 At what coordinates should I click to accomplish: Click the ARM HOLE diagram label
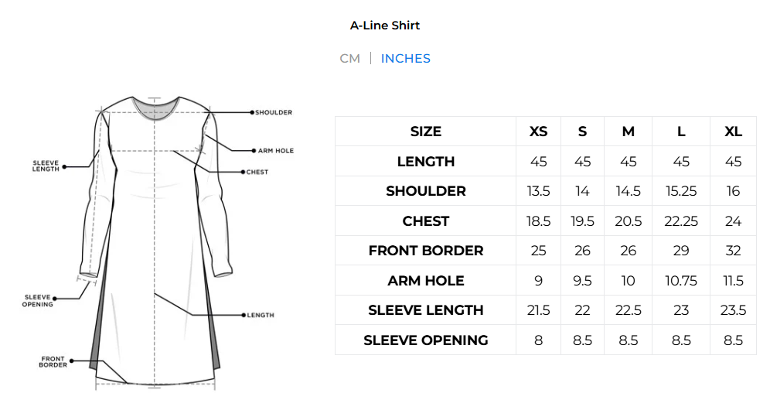pos(276,151)
